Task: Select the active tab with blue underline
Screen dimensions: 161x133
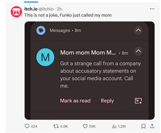Action: 31,2
